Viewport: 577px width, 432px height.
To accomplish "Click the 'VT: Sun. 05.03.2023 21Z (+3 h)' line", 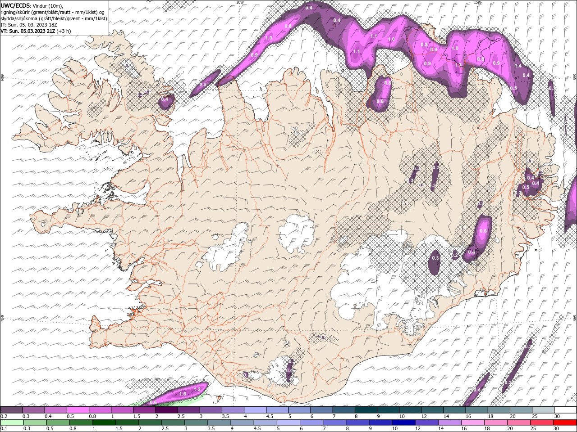I will click(x=36, y=31).
